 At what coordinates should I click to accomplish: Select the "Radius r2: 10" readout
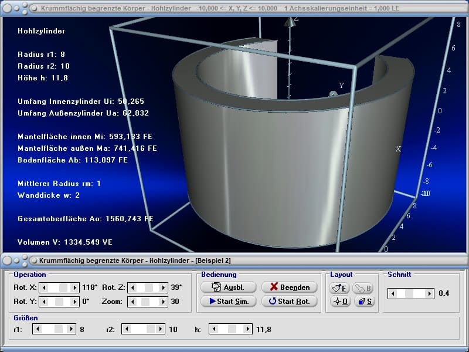pos(43,66)
